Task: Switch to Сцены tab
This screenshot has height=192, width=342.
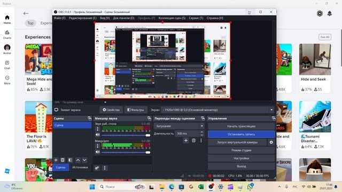Action: pos(60,167)
